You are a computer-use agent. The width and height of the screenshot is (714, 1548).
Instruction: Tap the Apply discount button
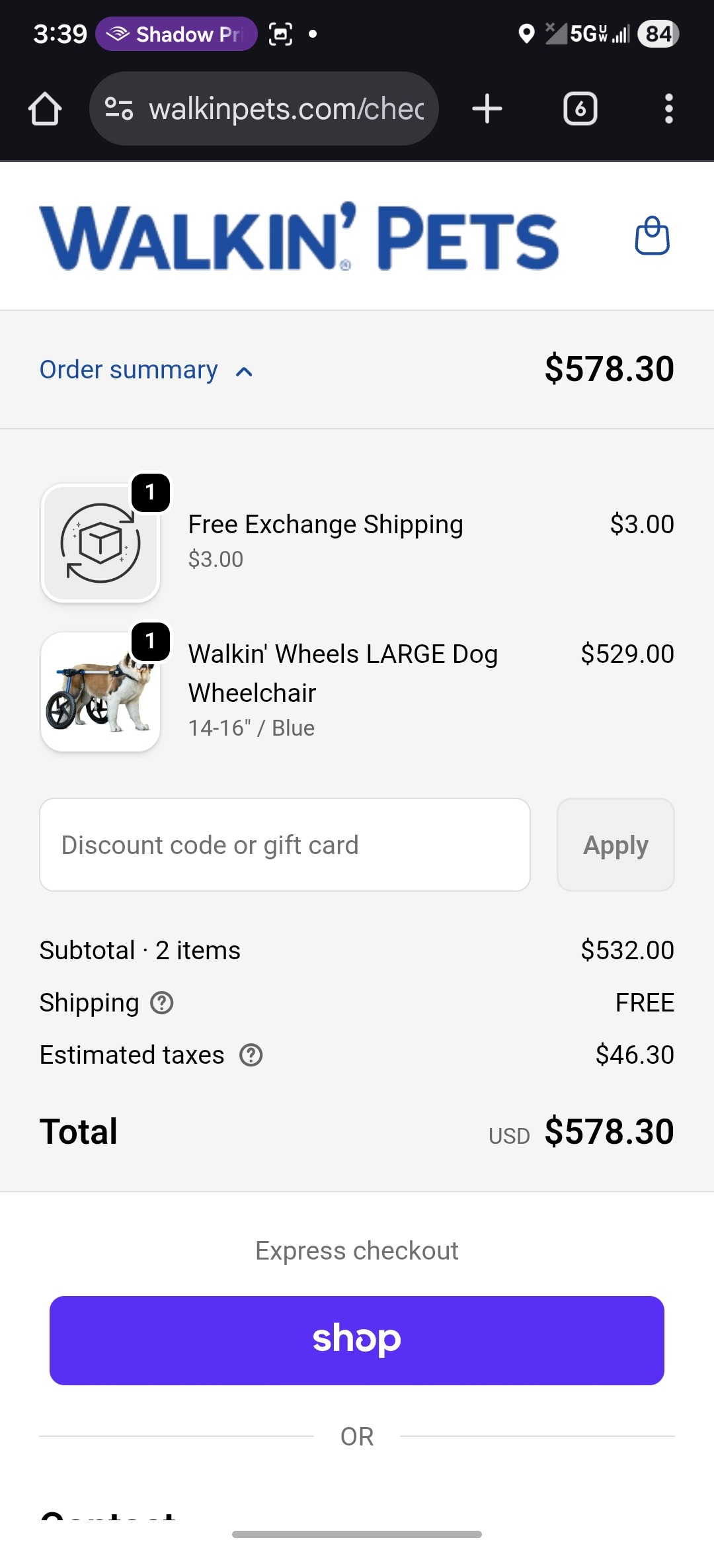(x=615, y=845)
